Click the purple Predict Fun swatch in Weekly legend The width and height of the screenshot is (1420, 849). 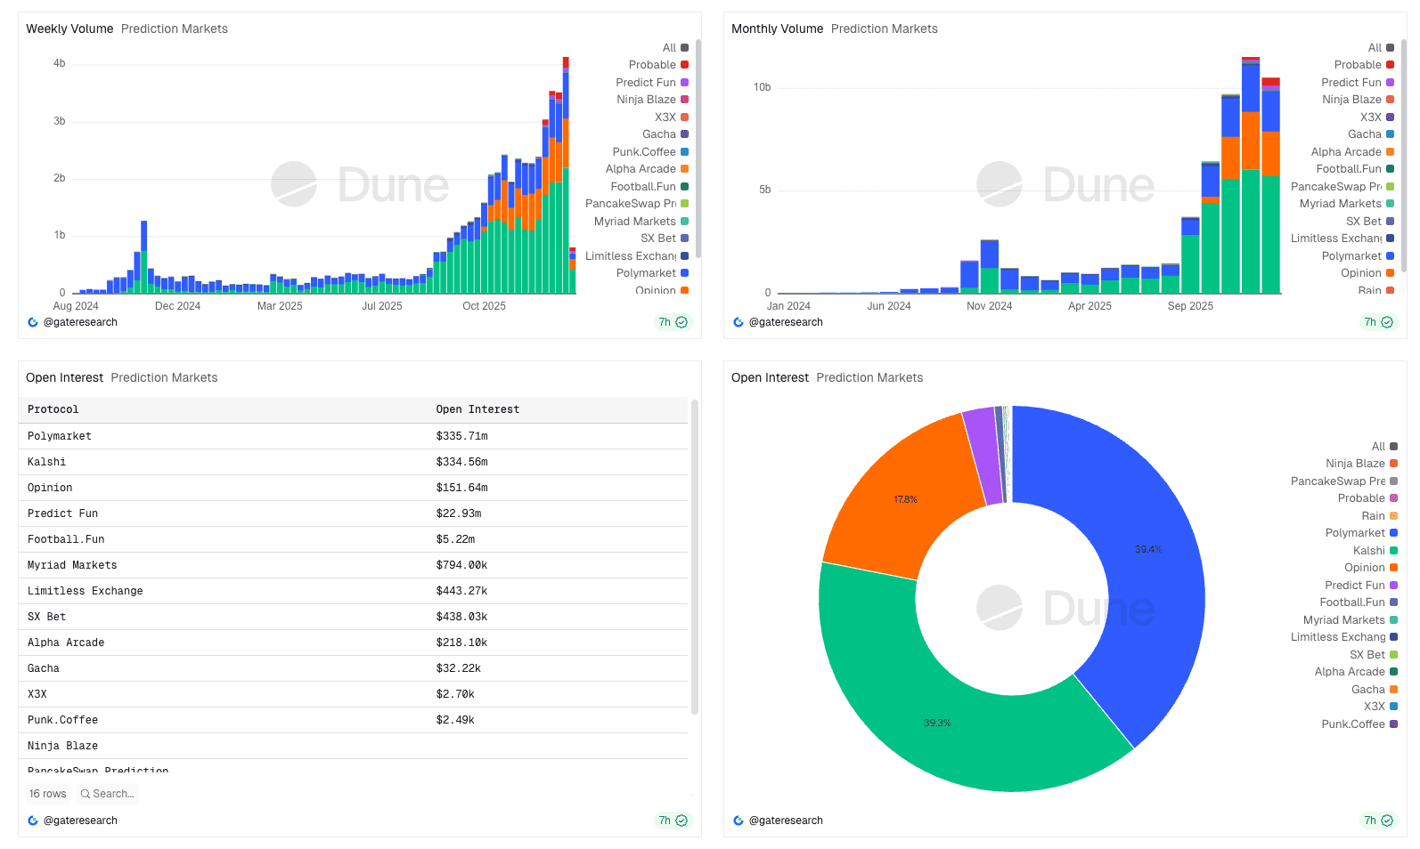point(685,83)
